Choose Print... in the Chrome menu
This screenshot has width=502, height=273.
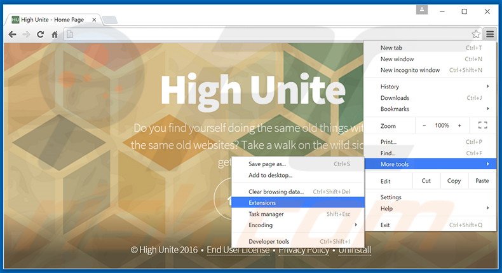(430, 142)
